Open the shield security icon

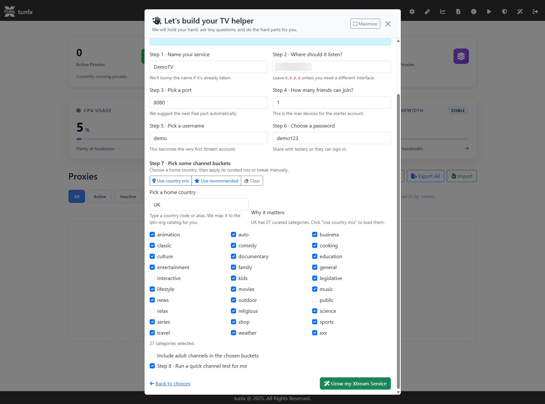(504, 11)
